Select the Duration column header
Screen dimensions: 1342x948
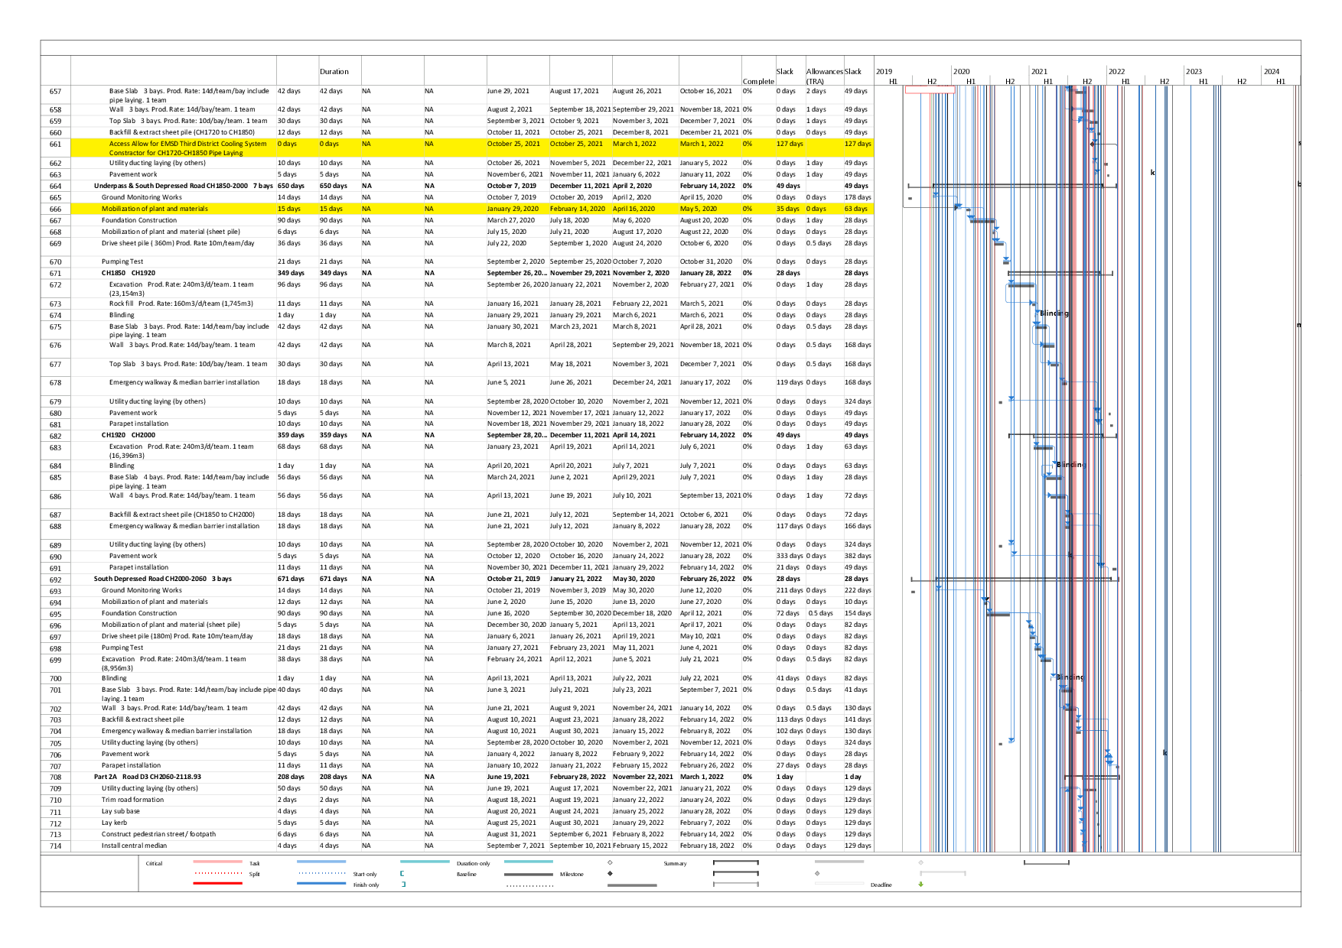[x=334, y=72]
